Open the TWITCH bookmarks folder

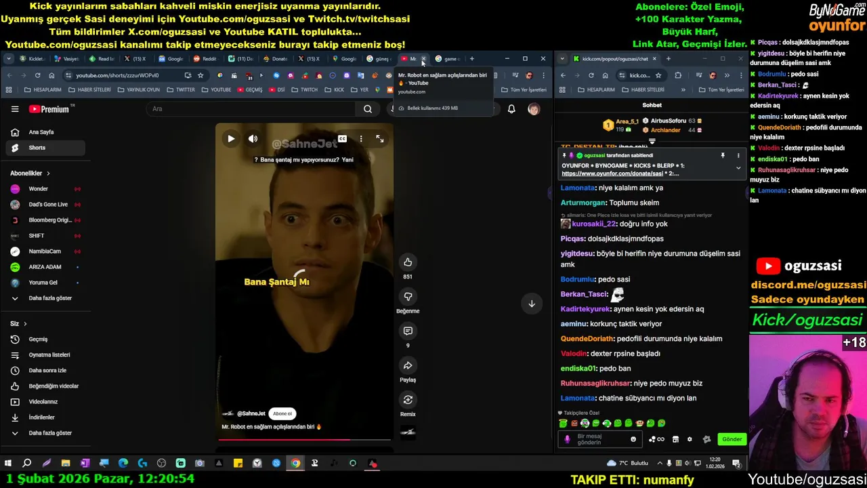tap(305, 89)
